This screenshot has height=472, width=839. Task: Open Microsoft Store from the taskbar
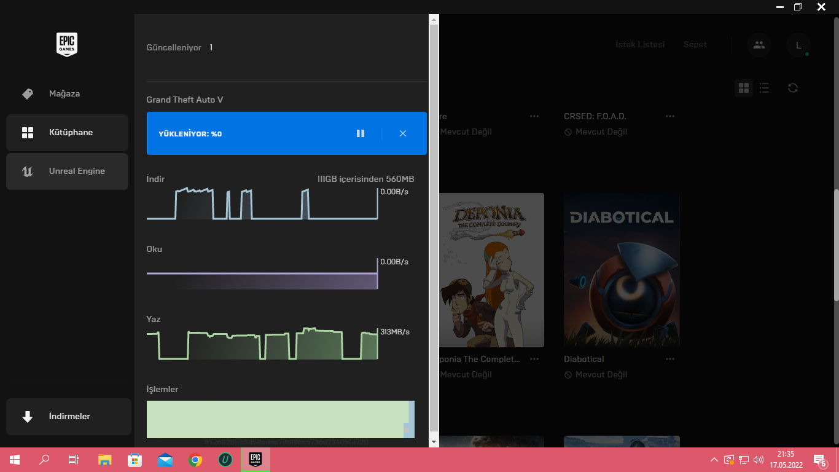click(x=135, y=460)
